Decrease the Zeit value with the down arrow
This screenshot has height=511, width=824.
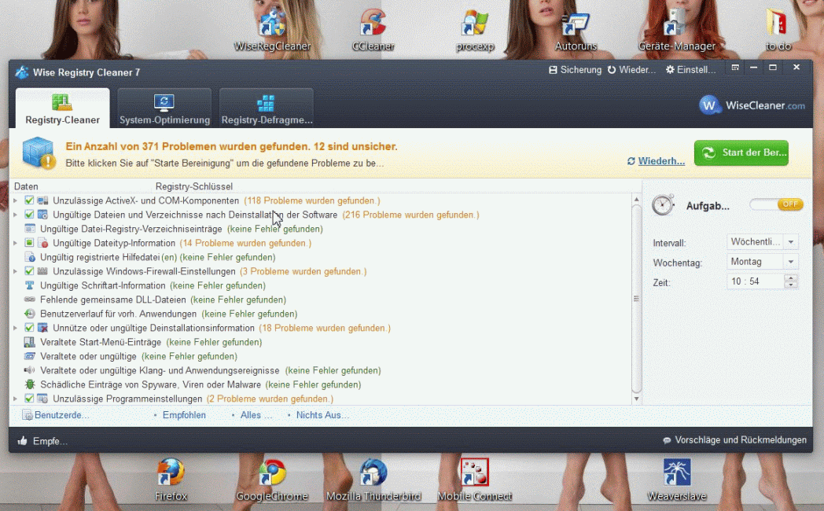(791, 285)
